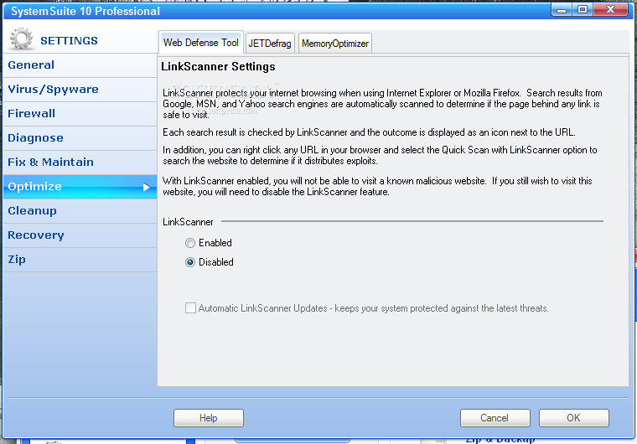The width and height of the screenshot is (637, 444).
Task: Open the Virus/Spyware settings category
Action: pyautogui.click(x=80, y=90)
